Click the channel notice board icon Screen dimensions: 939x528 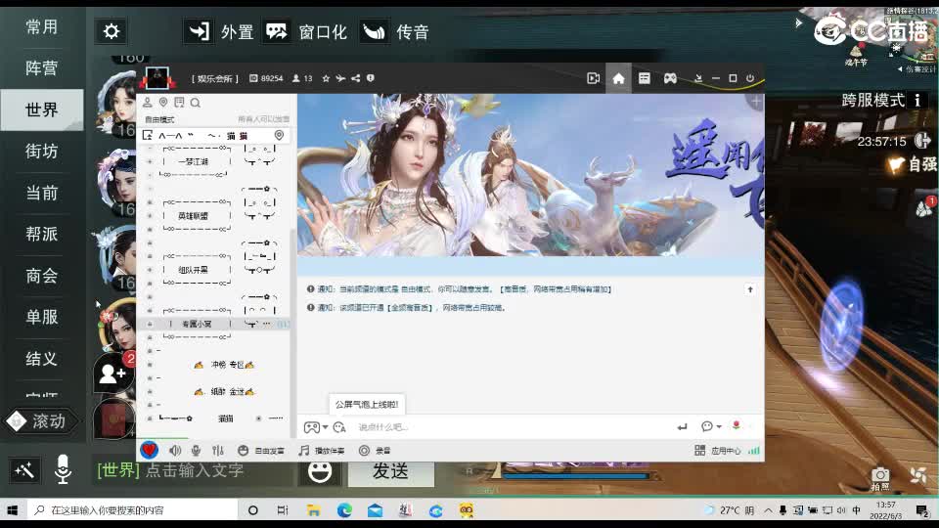click(x=179, y=103)
